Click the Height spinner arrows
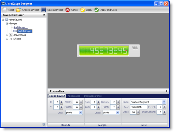The width and height of the screenshot is (174, 132). pyautogui.click(x=81, y=107)
